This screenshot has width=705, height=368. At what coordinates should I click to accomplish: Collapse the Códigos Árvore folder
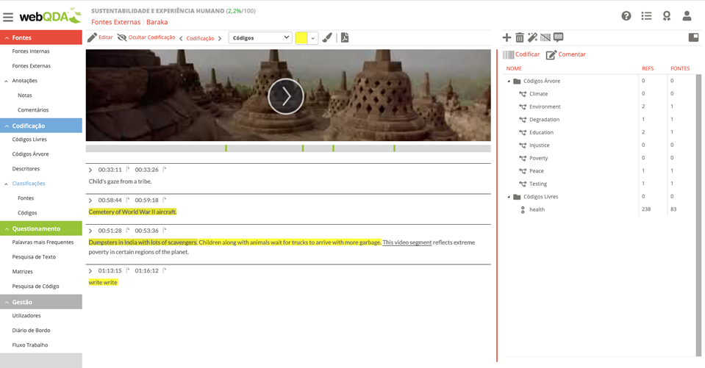pos(509,82)
